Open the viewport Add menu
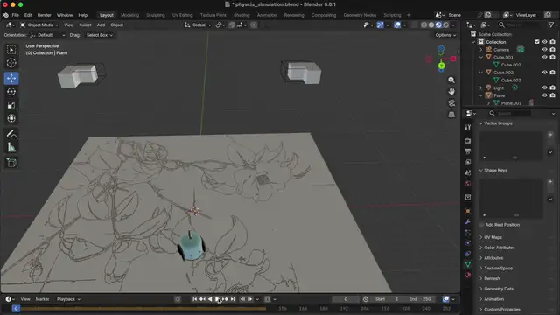 101,25
